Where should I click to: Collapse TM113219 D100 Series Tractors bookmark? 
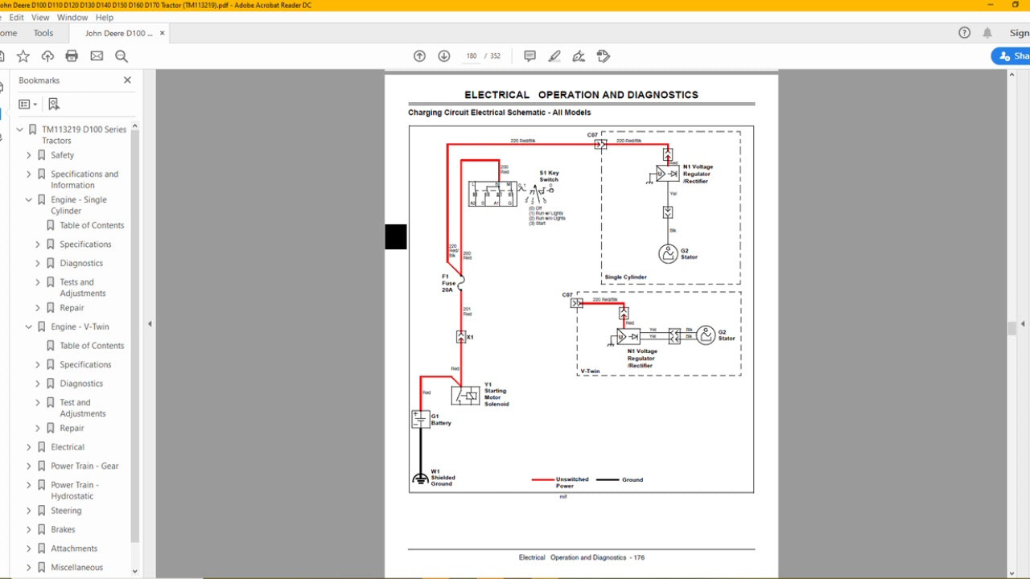click(20, 129)
